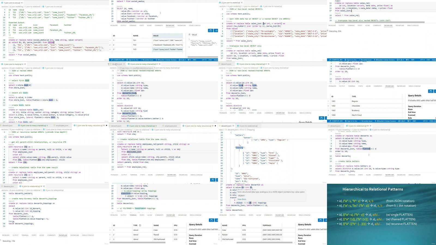436x245 pixels.
Task: Click save icon above TV1 results table
Action: [211, 30]
